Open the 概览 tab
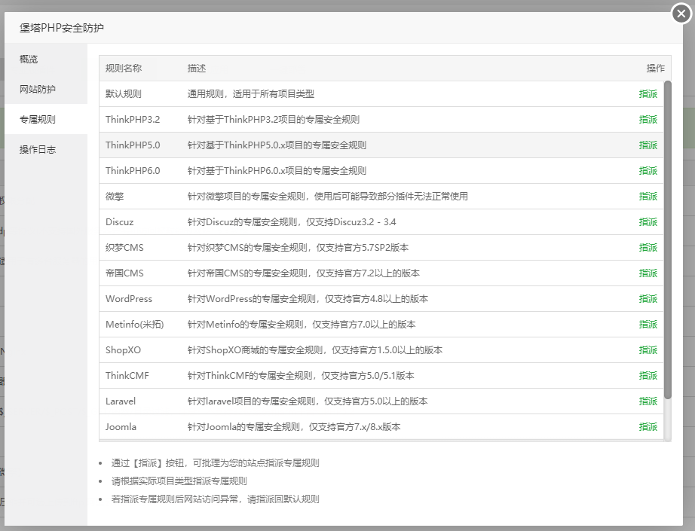This screenshot has height=531, width=695. point(46,59)
